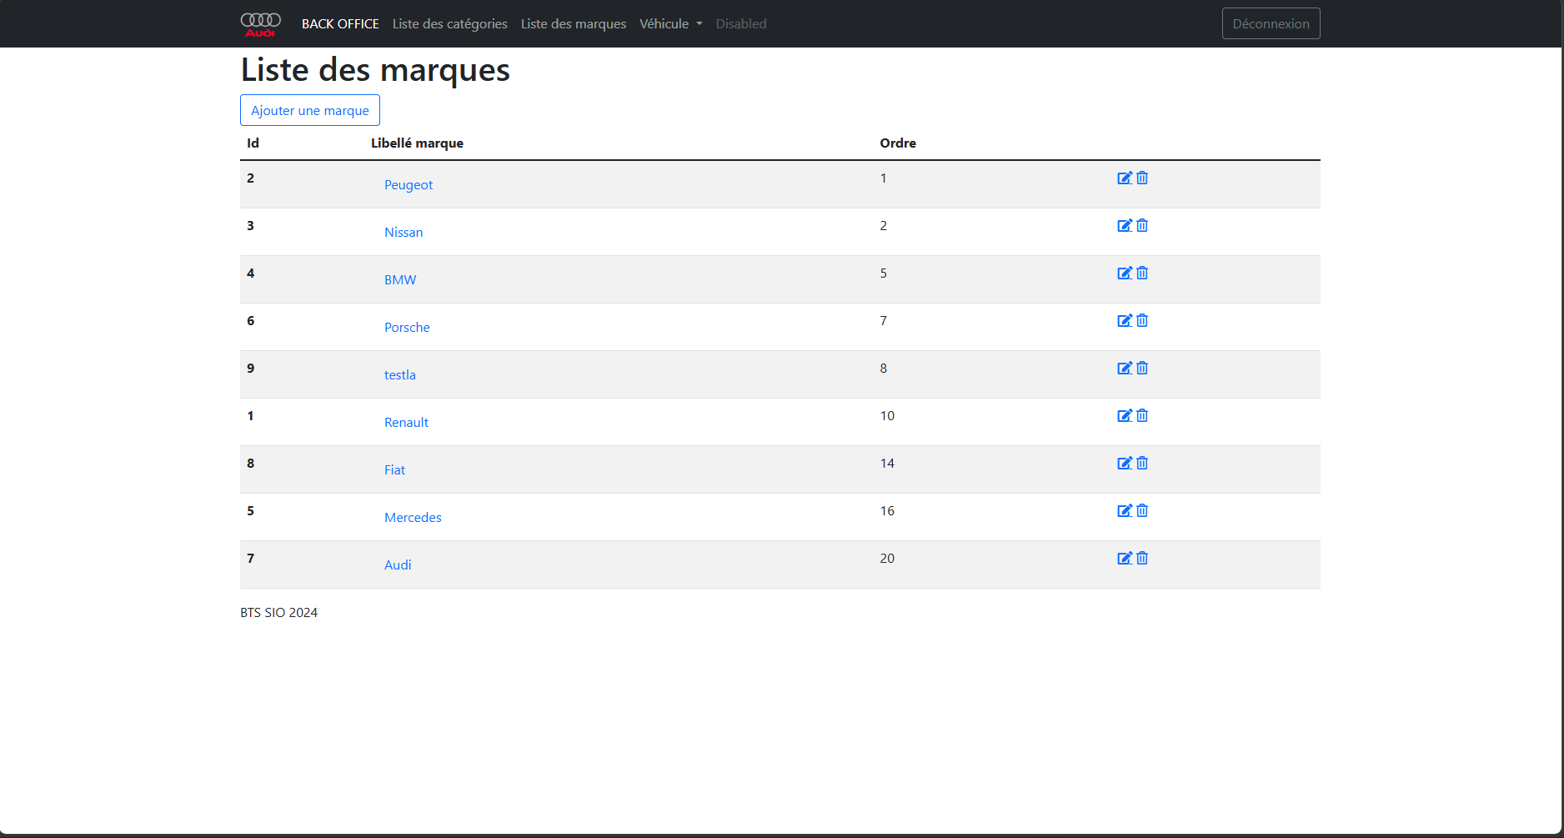
Task: Open the Mercedes brand link
Action: 413,518
